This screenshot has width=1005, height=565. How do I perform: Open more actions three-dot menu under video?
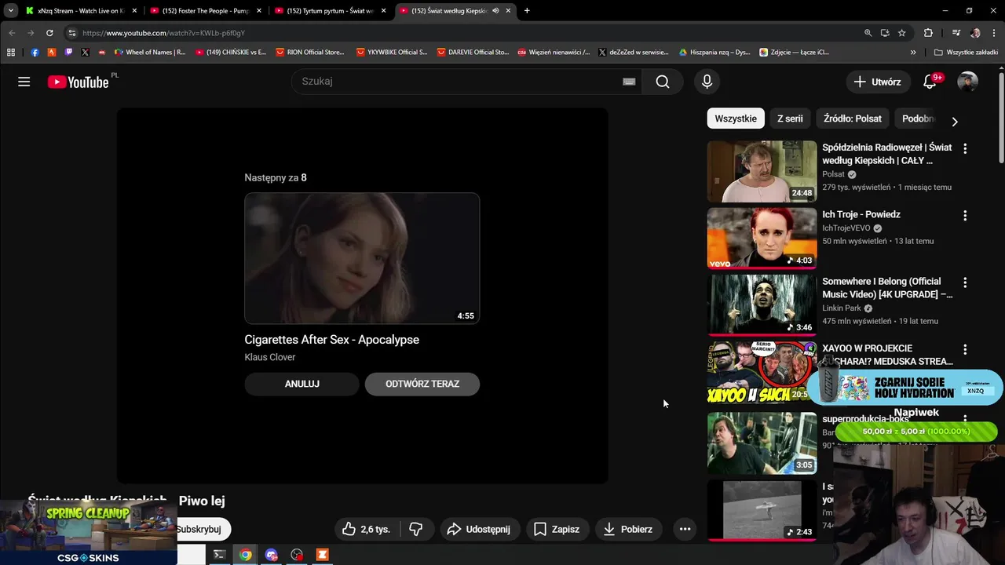tap(685, 529)
